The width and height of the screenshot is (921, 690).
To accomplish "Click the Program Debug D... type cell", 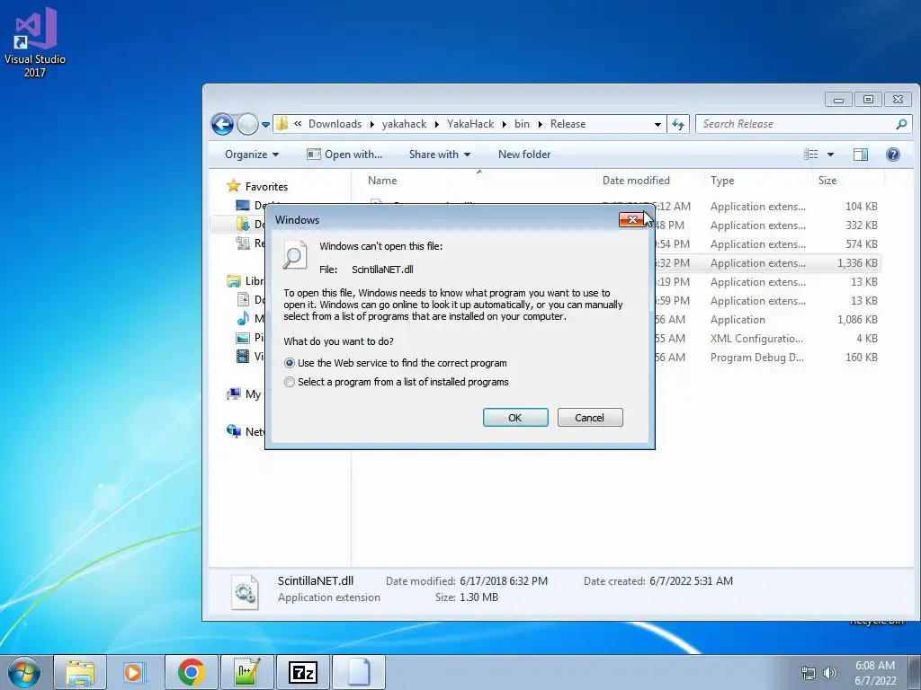I will point(757,358).
